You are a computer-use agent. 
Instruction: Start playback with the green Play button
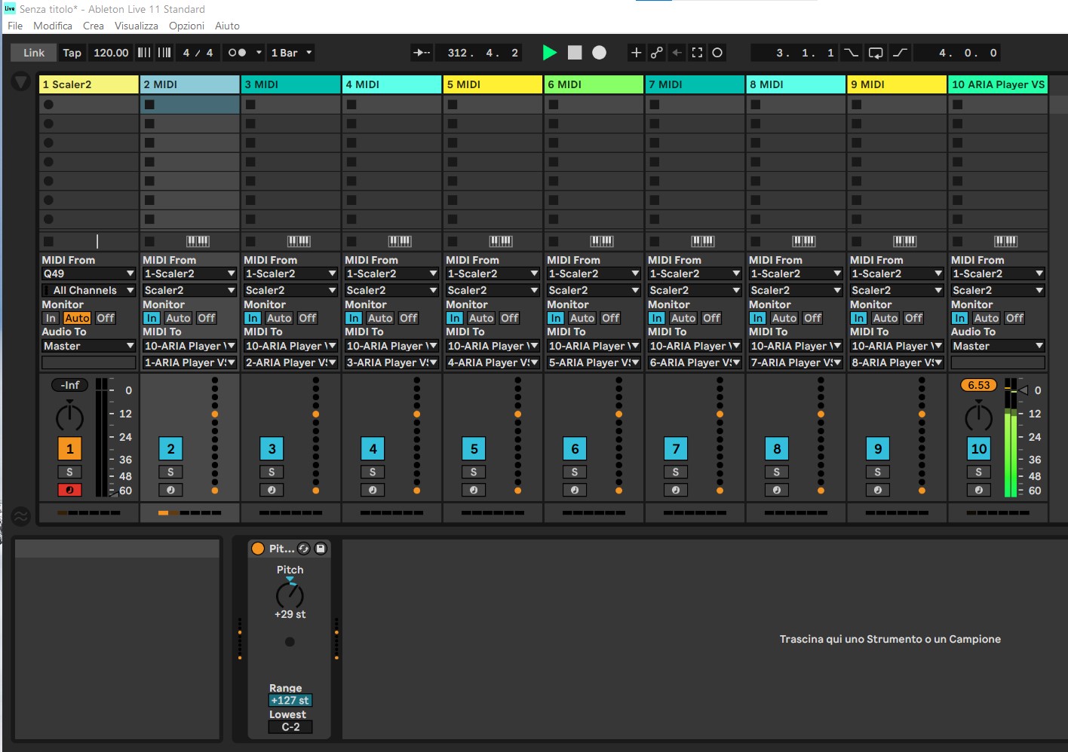point(550,53)
